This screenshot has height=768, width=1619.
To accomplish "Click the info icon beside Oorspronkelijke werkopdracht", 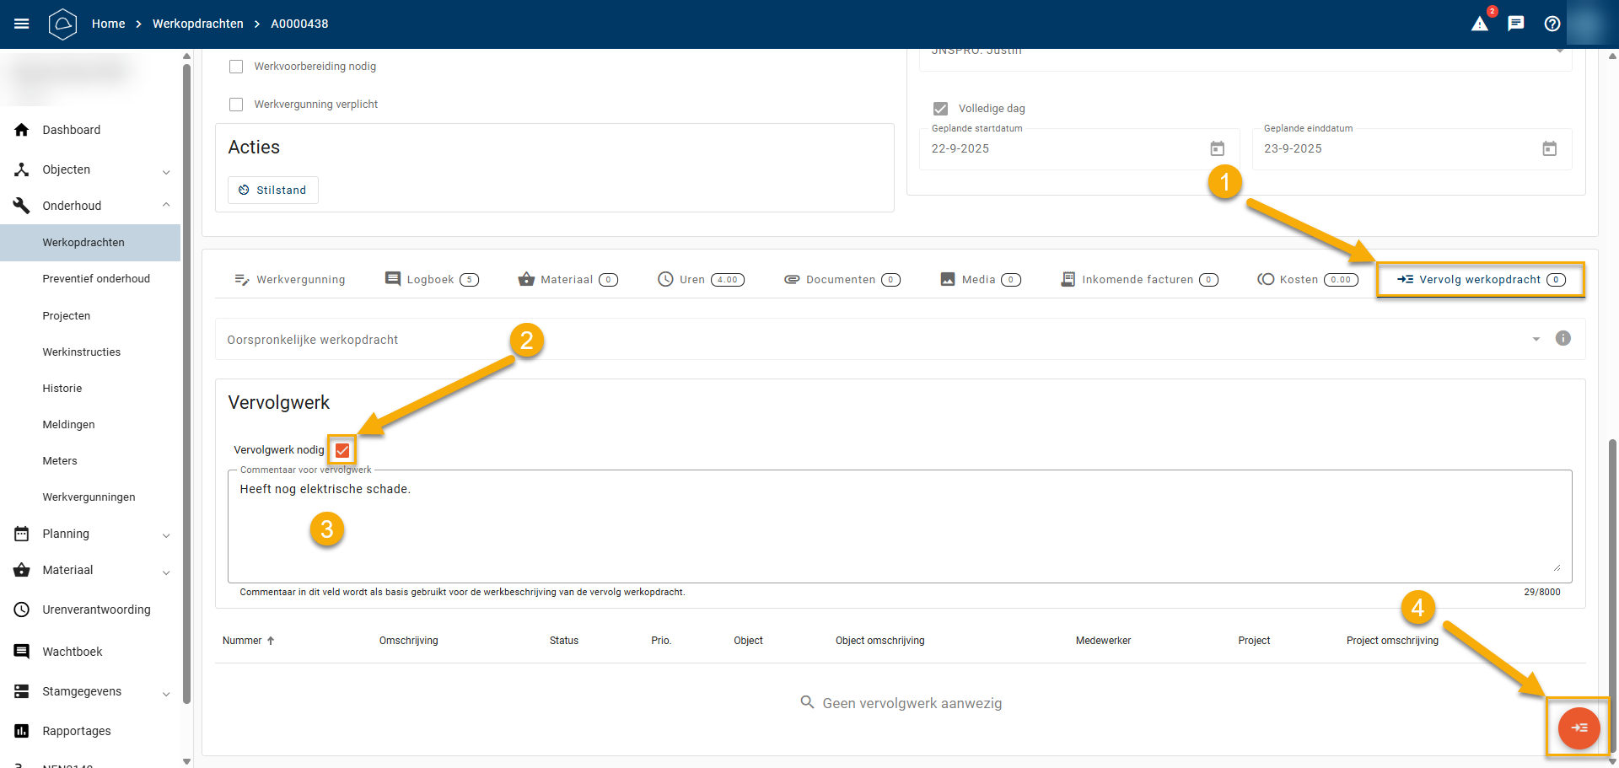I will click(x=1563, y=339).
